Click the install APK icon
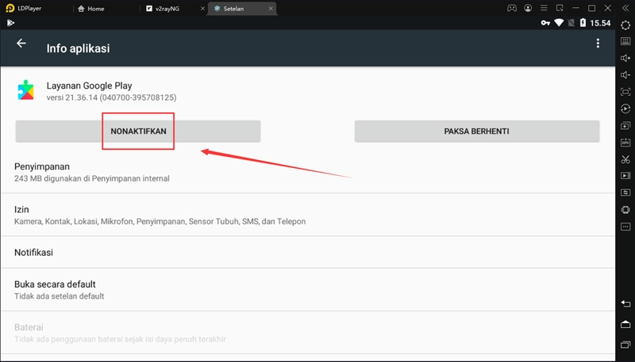This screenshot has width=635, height=362. pyautogui.click(x=625, y=143)
